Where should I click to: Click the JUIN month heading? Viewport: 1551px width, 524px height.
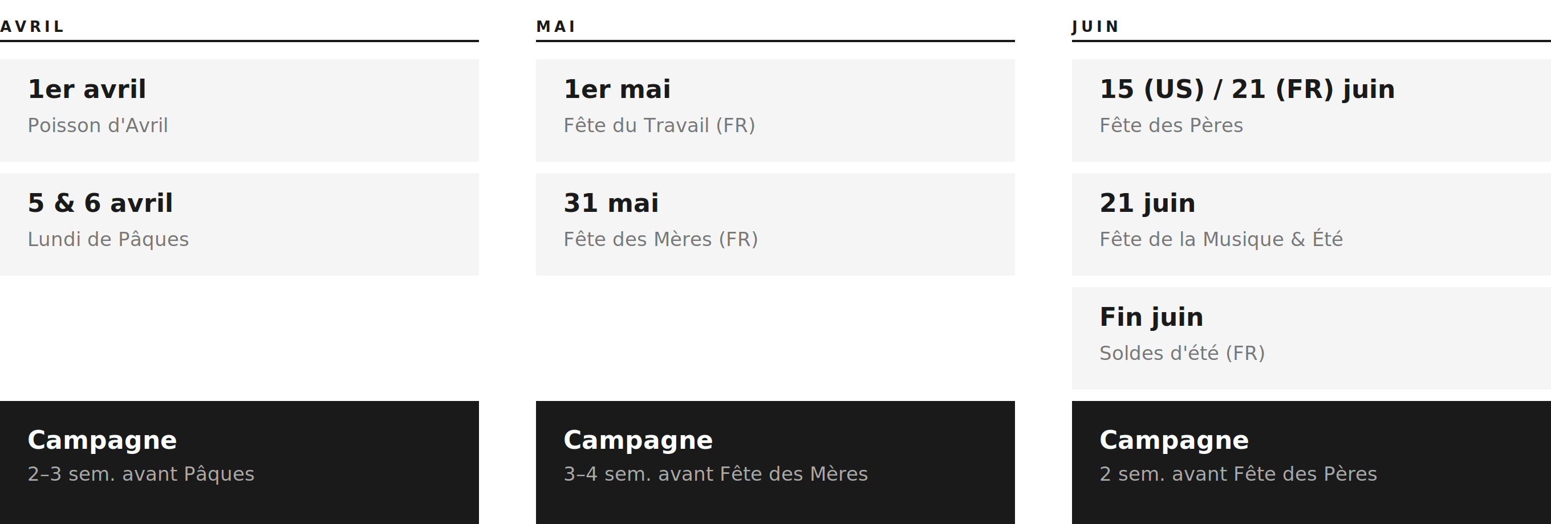tap(1095, 26)
